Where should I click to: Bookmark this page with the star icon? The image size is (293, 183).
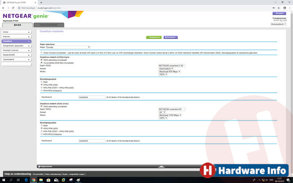pos(279,8)
